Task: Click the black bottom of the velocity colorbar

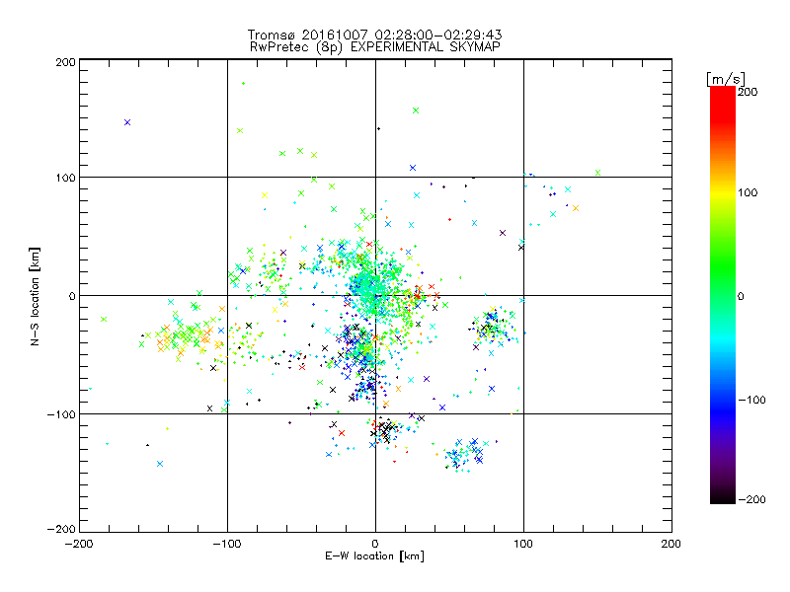Action: click(723, 496)
